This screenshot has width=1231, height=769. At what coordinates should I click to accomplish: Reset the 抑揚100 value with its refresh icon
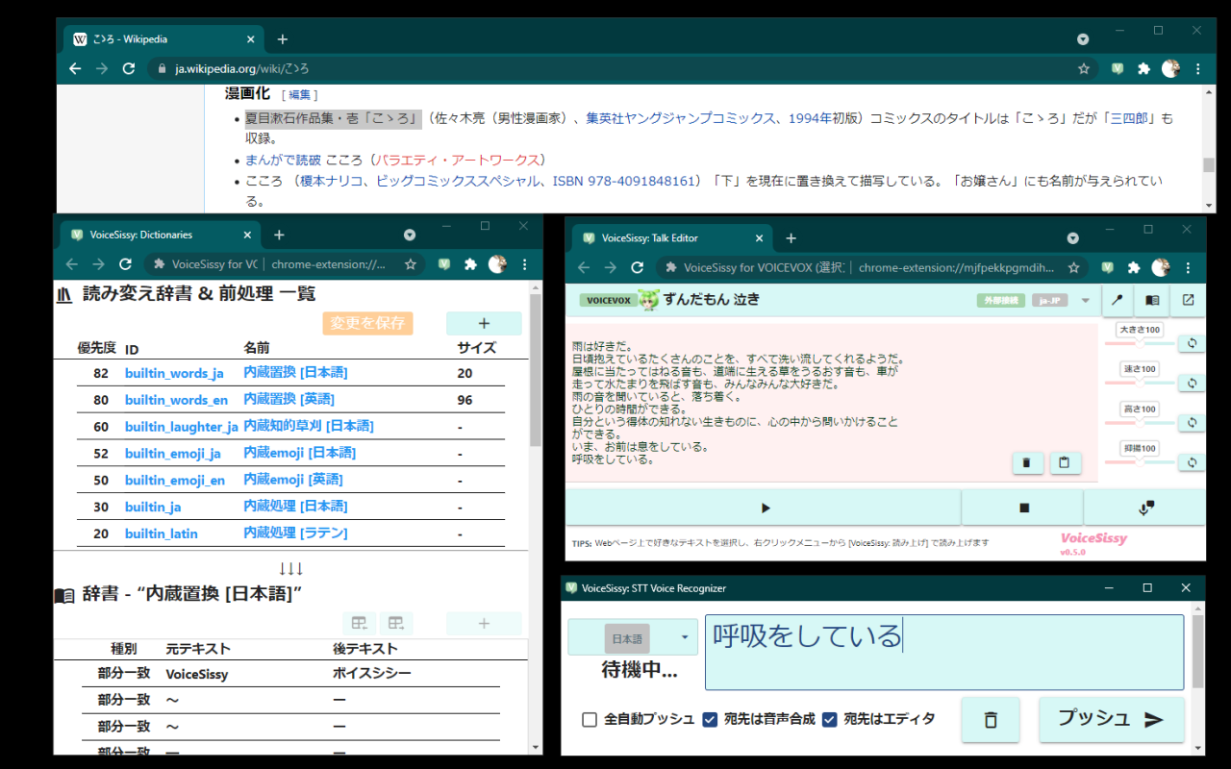(x=1192, y=462)
